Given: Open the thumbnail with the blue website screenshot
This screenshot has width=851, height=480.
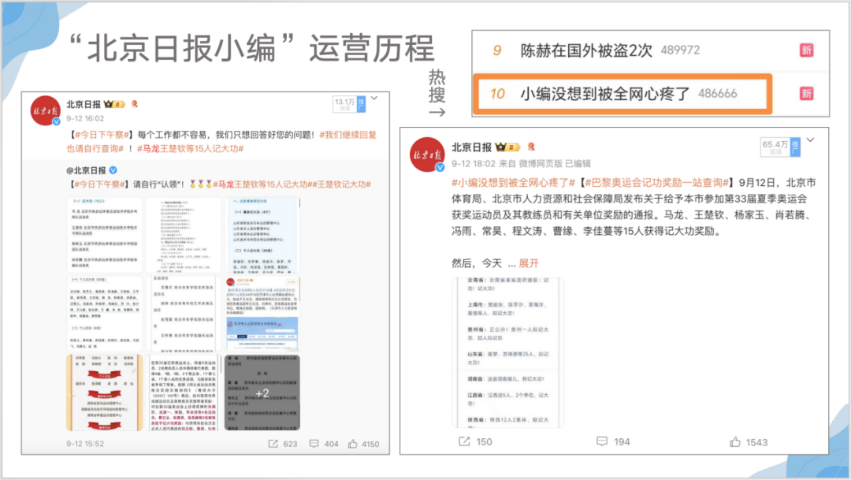Looking at the screenshot, I should tap(262, 314).
